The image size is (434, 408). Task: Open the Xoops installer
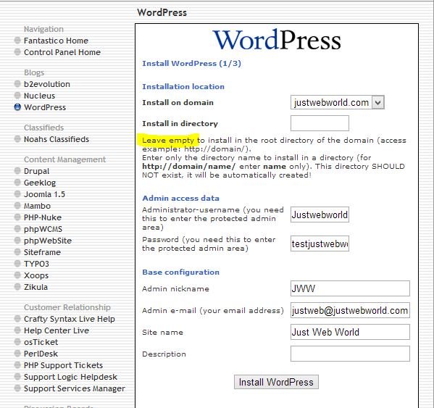(x=36, y=275)
